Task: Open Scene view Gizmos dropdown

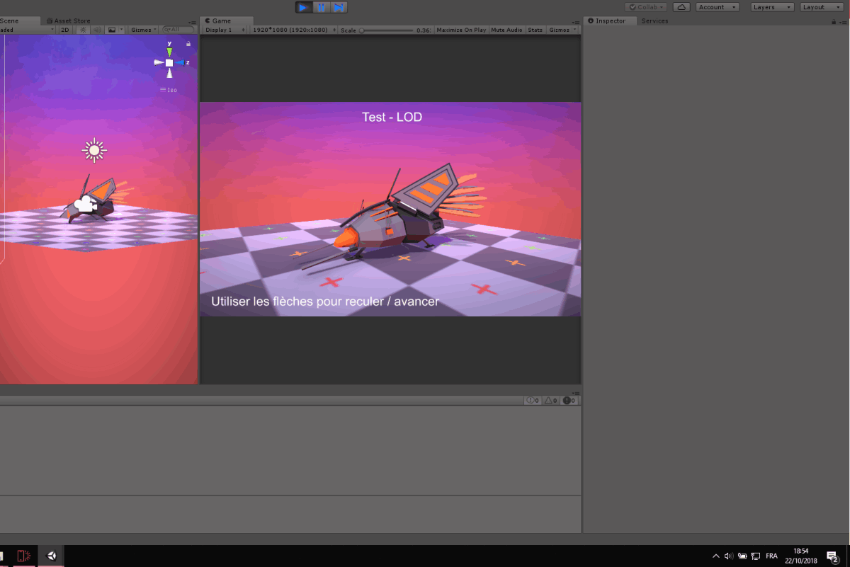Action: click(144, 30)
